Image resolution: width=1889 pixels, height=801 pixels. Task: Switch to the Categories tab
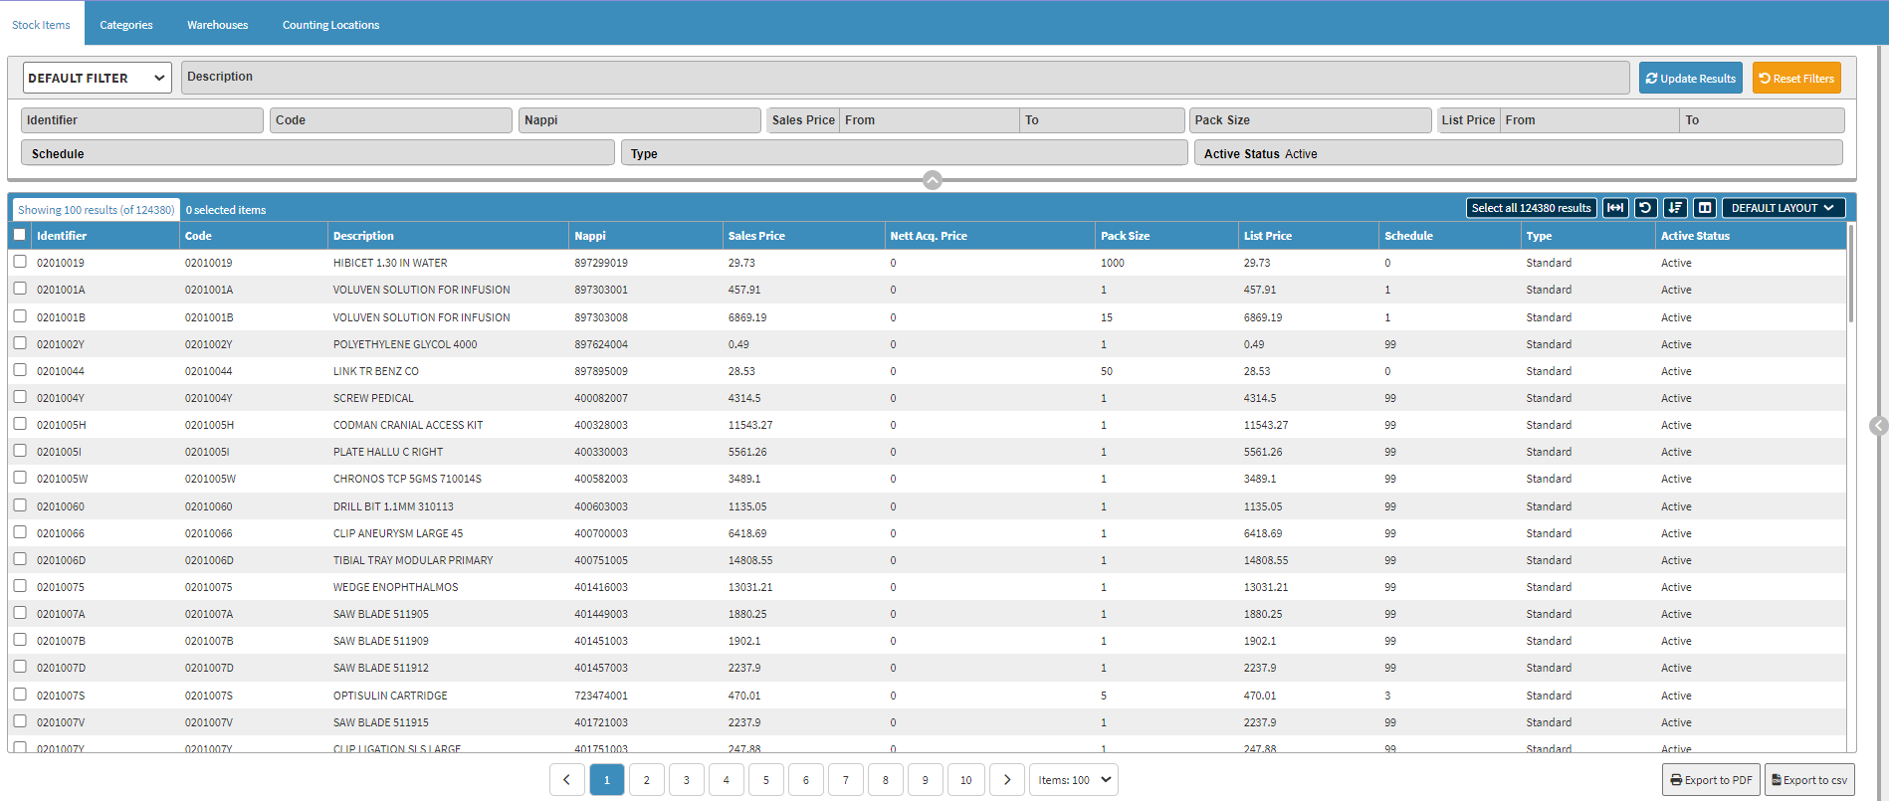[126, 25]
